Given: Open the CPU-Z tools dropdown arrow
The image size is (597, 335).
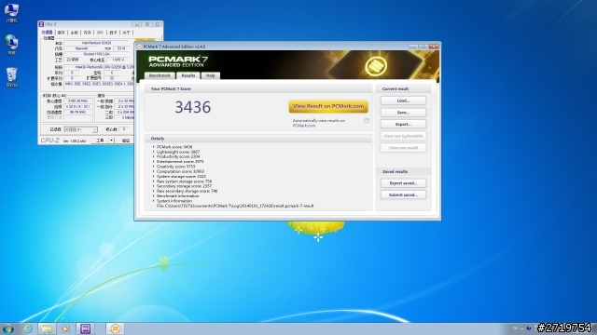Looking at the screenshot, I should coord(111,141).
